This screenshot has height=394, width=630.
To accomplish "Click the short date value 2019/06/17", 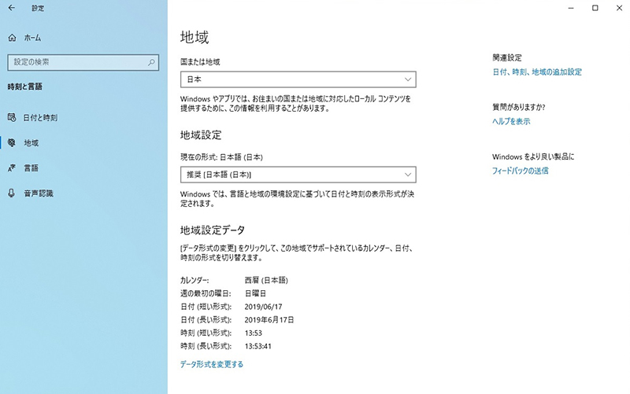I will coord(263,307).
